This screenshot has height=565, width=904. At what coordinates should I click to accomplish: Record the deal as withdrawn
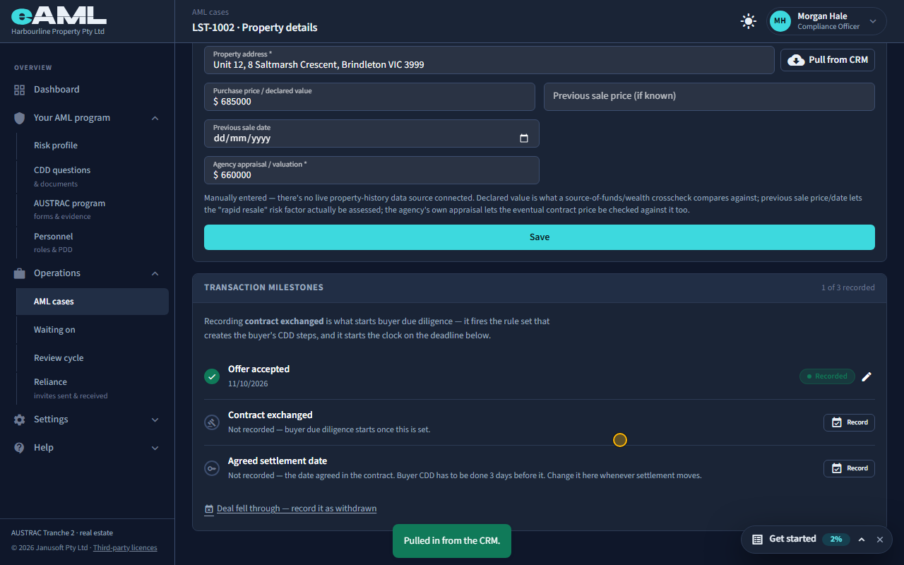tap(290, 509)
